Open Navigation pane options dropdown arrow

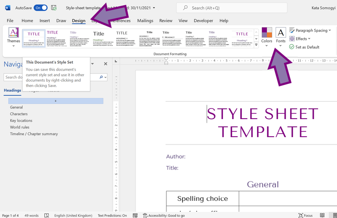coord(93,64)
